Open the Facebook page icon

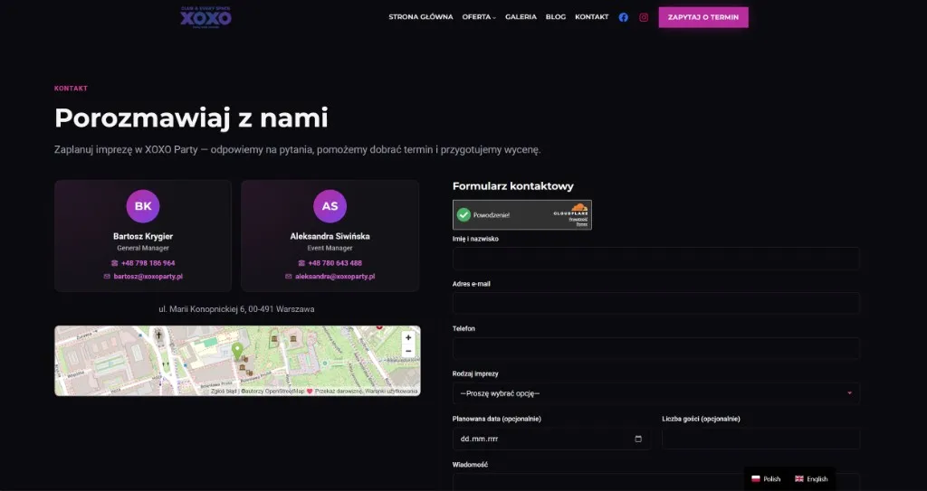tap(623, 17)
